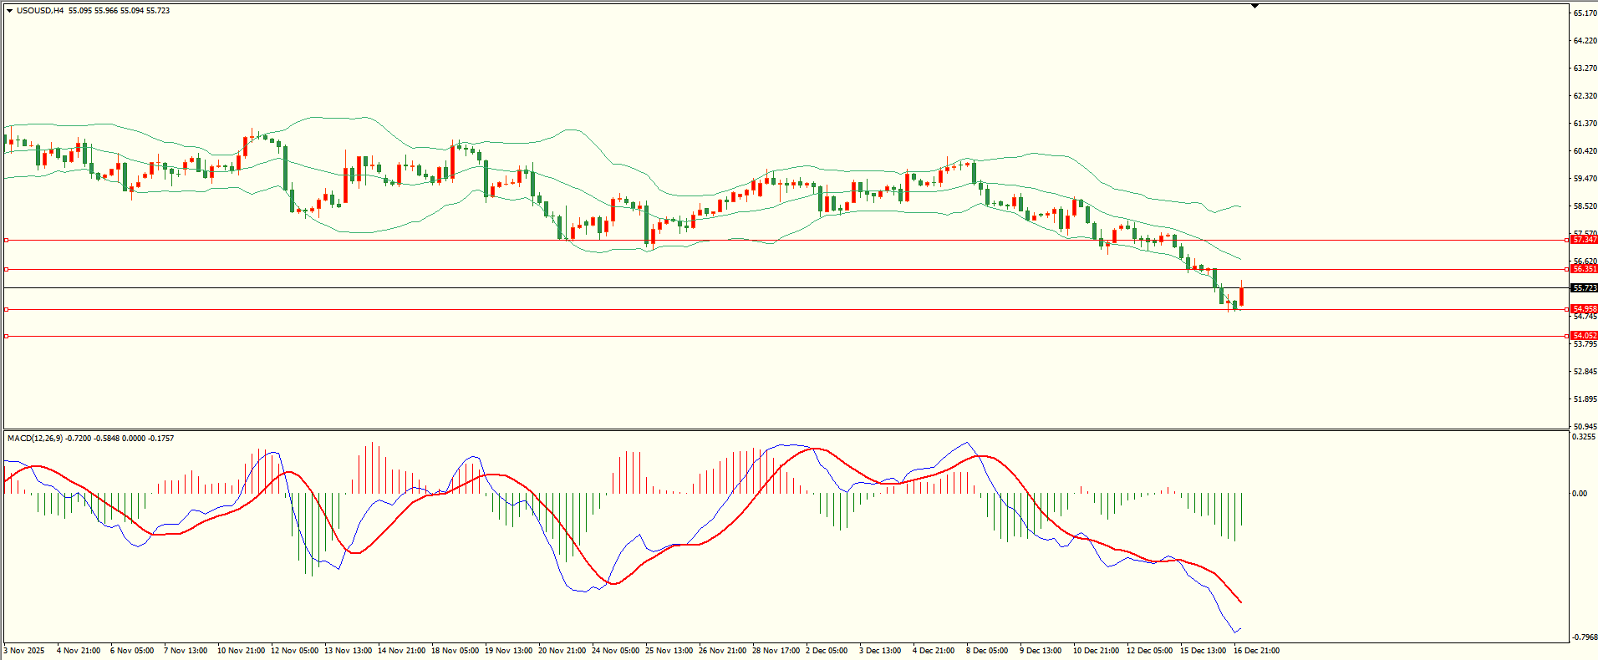This screenshot has width=1598, height=660.
Task: Click the 2 Dec 05:00 time axis label
Action: pyautogui.click(x=826, y=651)
